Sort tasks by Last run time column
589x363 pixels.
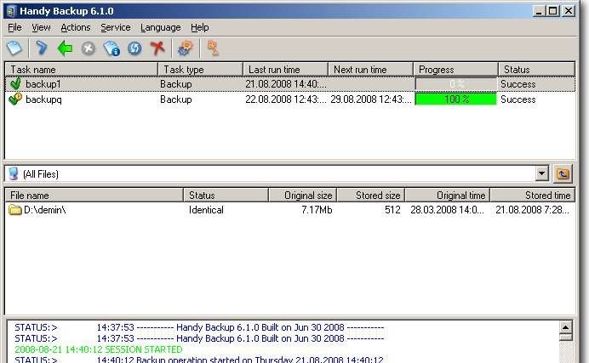click(x=285, y=70)
